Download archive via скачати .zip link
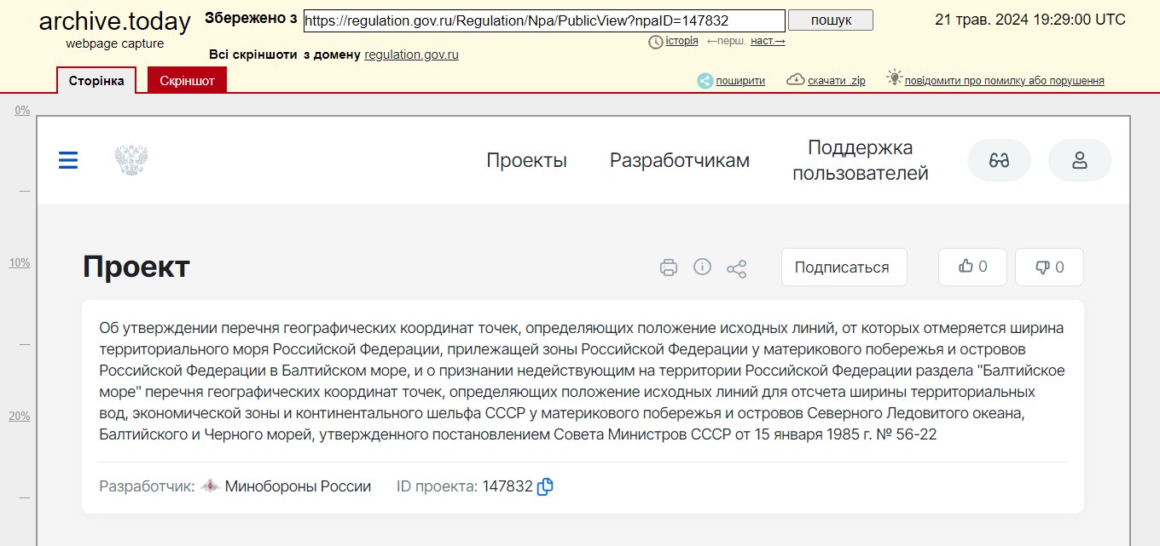The height and width of the screenshot is (546, 1160). [x=835, y=81]
